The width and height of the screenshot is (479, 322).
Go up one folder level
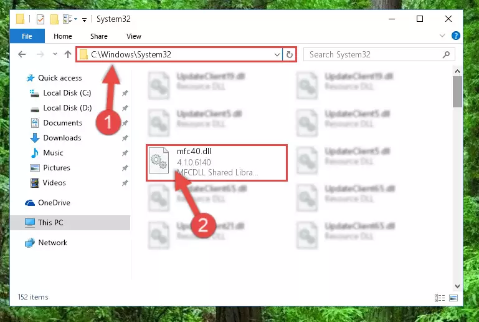click(x=68, y=54)
